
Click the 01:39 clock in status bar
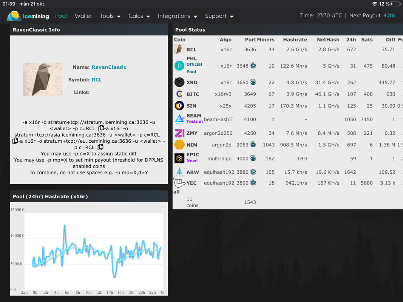pyautogui.click(x=9, y=4)
